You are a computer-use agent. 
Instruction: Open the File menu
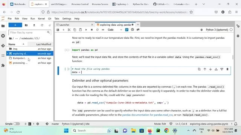[10, 18]
